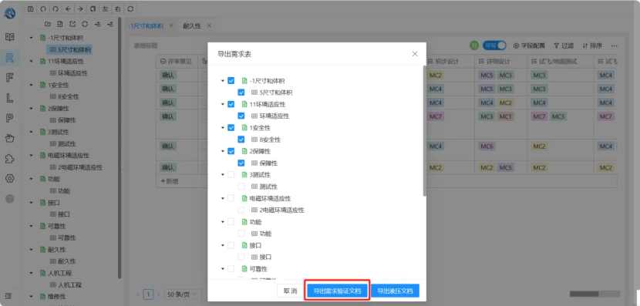Toggle the 可写 switch
Screen dimensions: 640x306
click(493, 45)
